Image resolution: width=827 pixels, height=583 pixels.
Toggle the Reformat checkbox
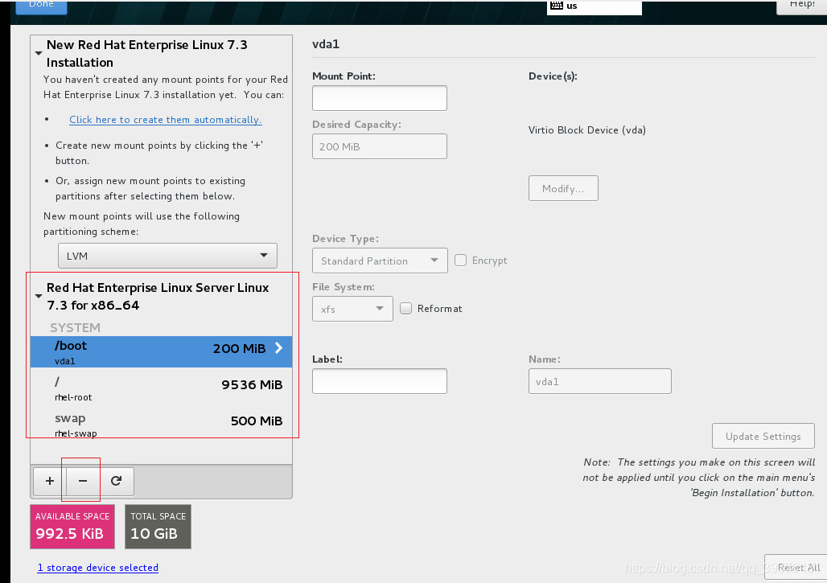coord(405,308)
